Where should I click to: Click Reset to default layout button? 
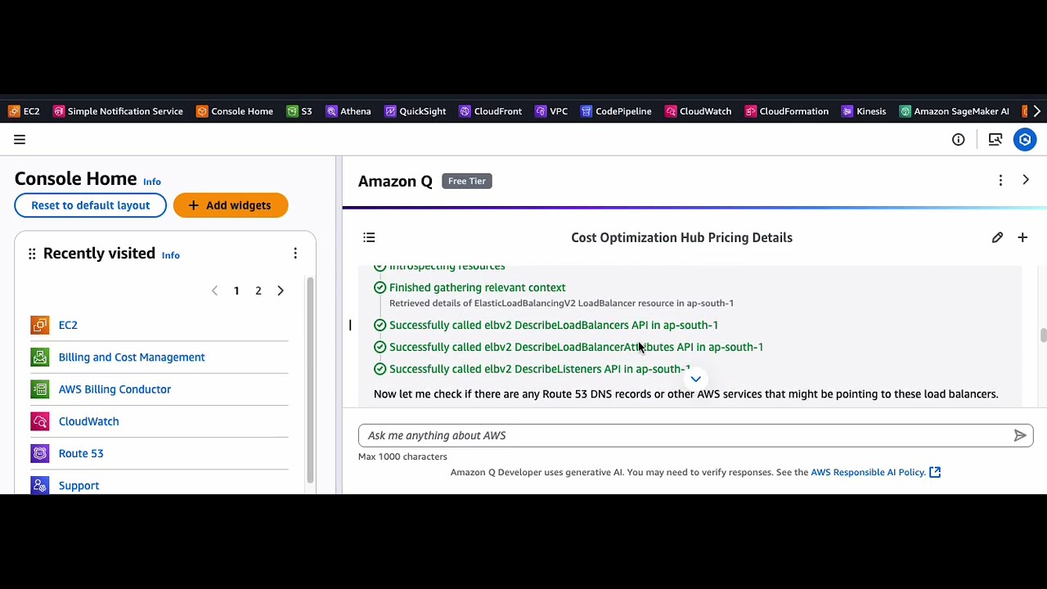tap(90, 205)
